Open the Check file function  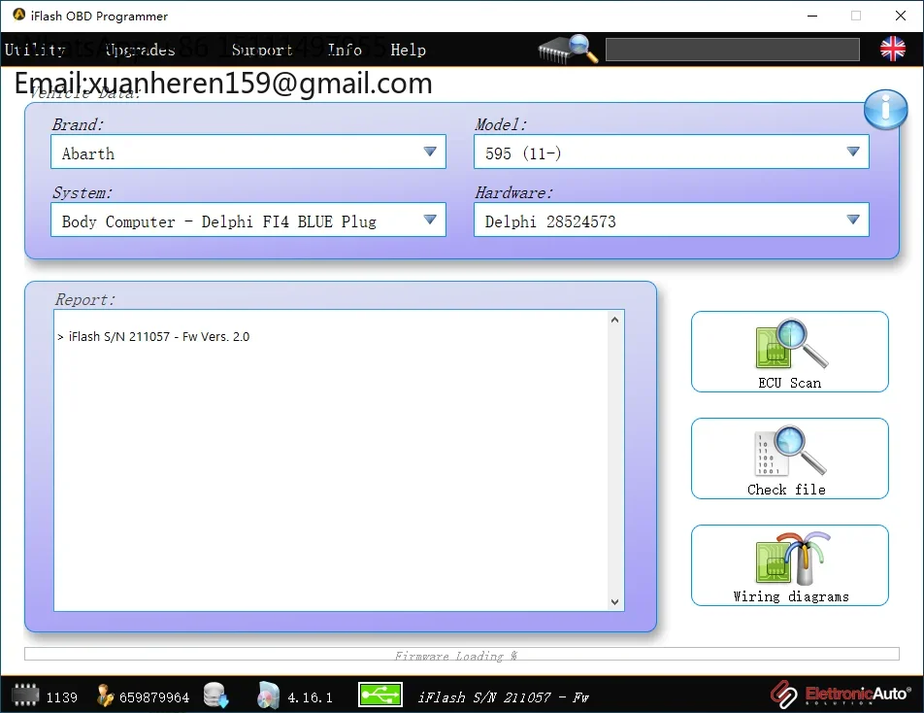[790, 458]
